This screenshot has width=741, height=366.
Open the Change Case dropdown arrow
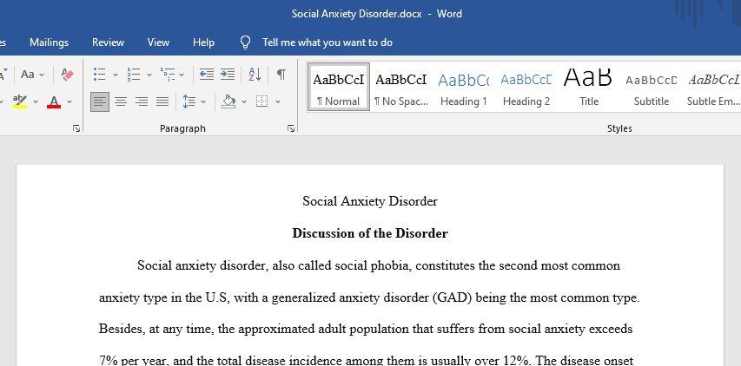[42, 75]
